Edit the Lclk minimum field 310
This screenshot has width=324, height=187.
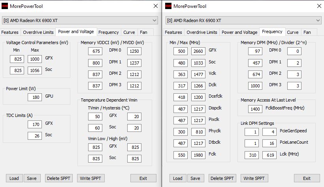point(252,155)
